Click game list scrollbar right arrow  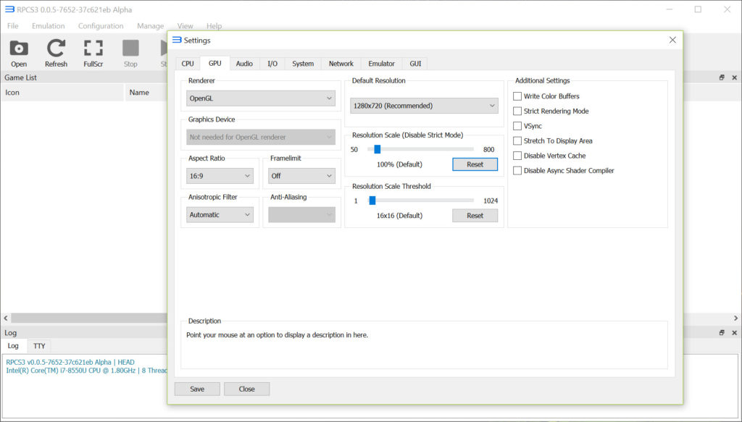[736, 318]
